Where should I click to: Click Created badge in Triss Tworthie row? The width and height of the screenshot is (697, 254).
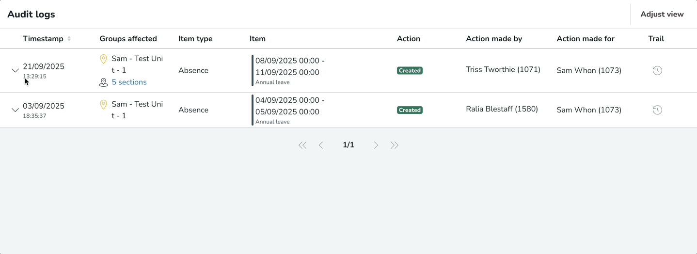coord(410,71)
